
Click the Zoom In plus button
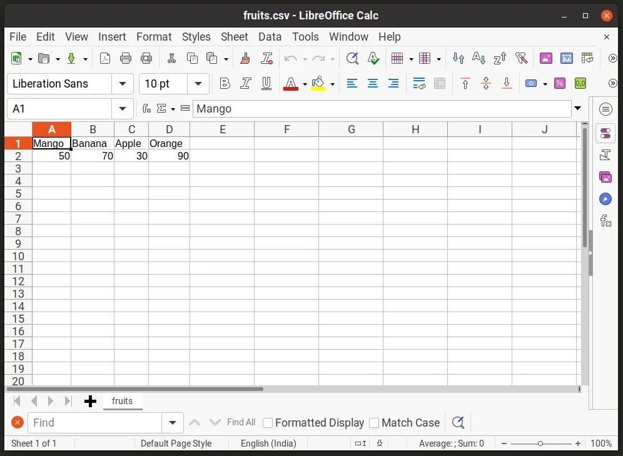coord(578,443)
